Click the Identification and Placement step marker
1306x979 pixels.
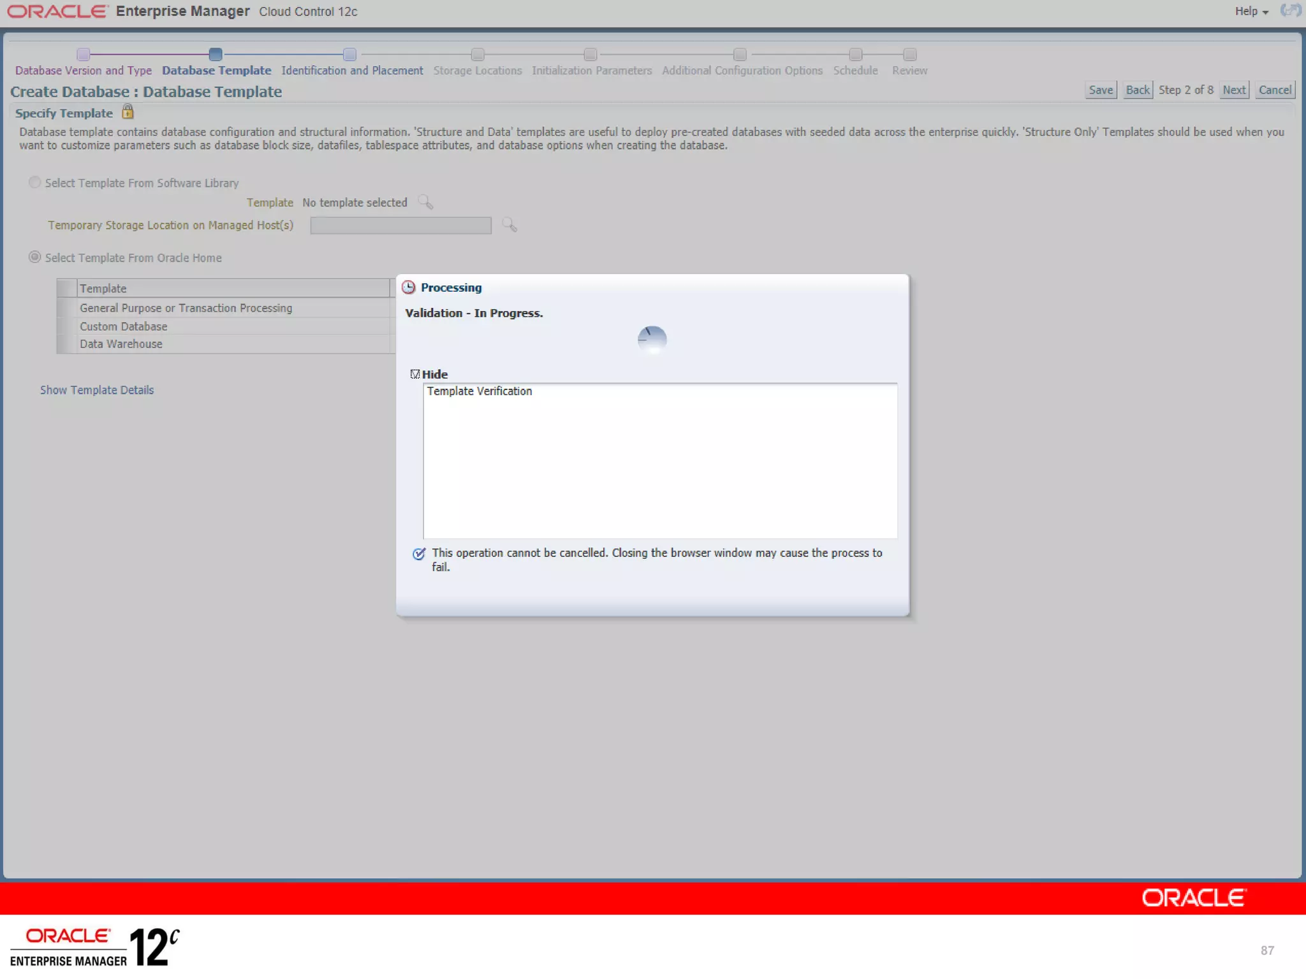tap(349, 54)
